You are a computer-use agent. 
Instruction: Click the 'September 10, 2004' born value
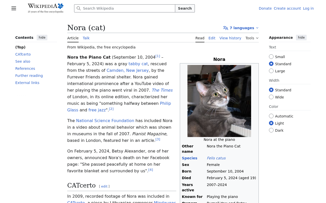pos(225,171)
